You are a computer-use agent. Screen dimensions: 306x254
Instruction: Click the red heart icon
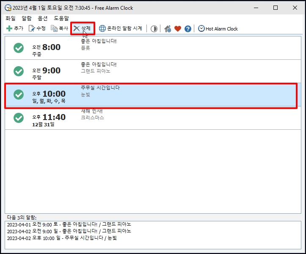178,29
